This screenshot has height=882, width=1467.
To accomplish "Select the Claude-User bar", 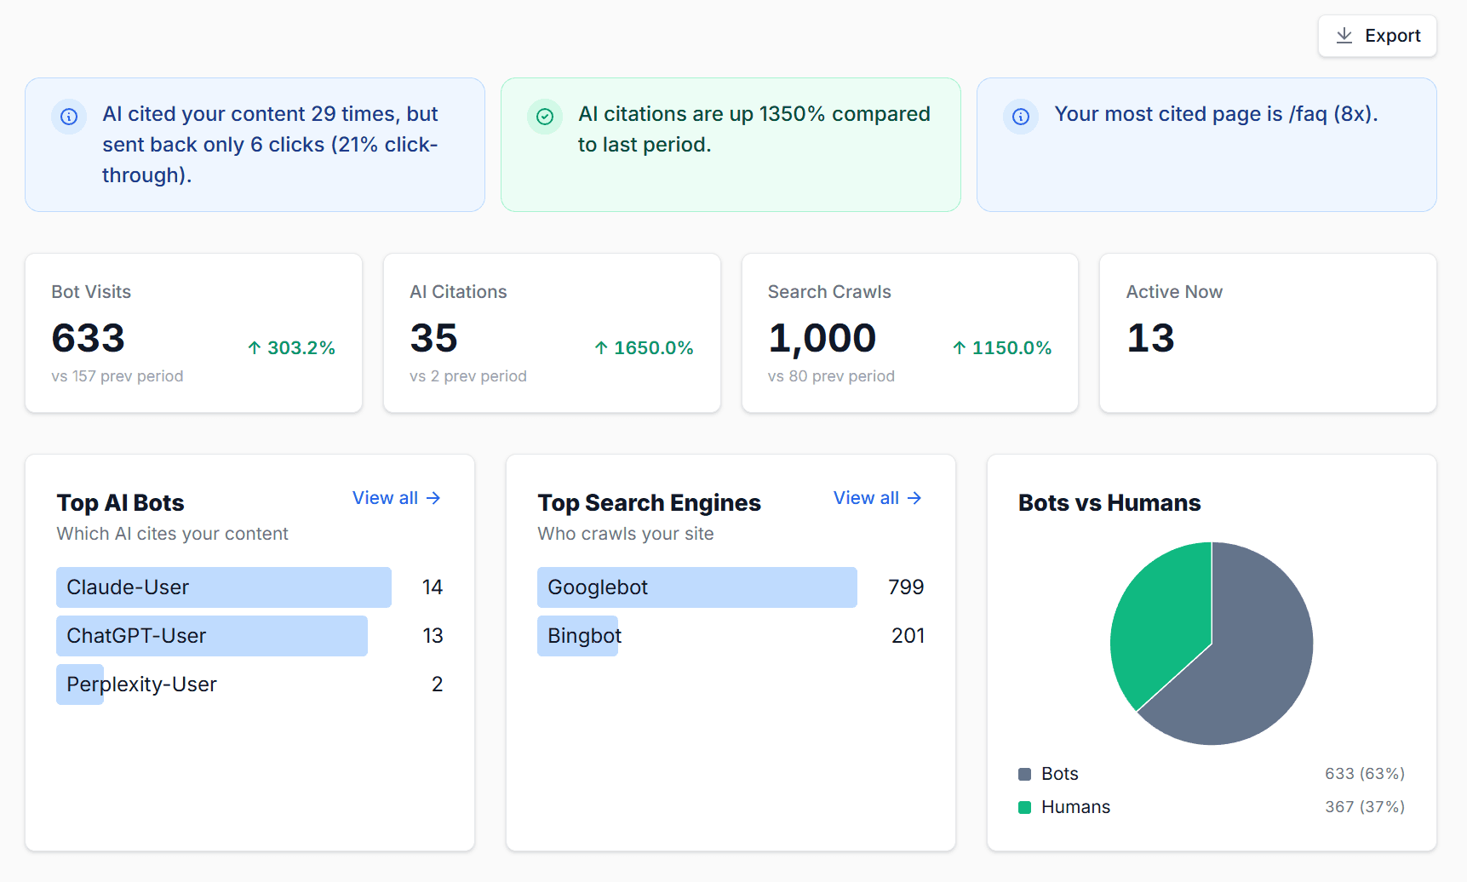I will point(223,587).
